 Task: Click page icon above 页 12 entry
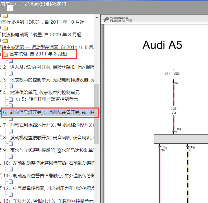[11, 182]
